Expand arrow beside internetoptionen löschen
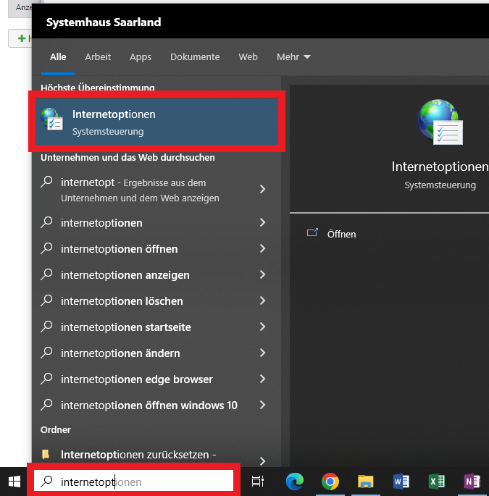The width and height of the screenshot is (489, 496). point(262,300)
